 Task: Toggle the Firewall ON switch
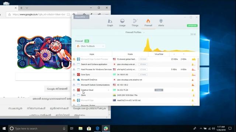pos(87,41)
